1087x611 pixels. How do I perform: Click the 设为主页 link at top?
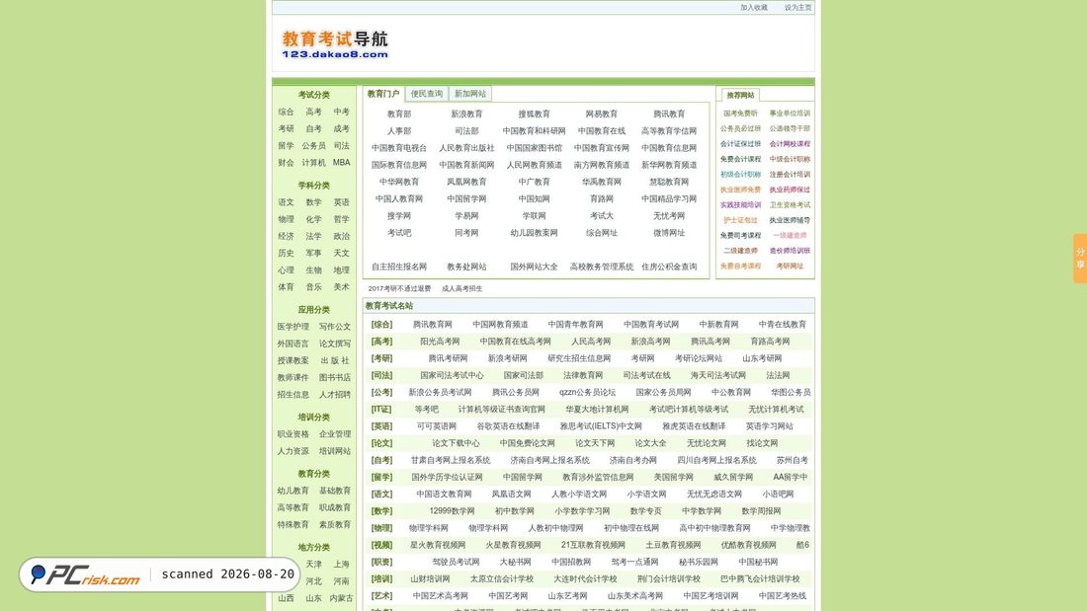(x=797, y=8)
